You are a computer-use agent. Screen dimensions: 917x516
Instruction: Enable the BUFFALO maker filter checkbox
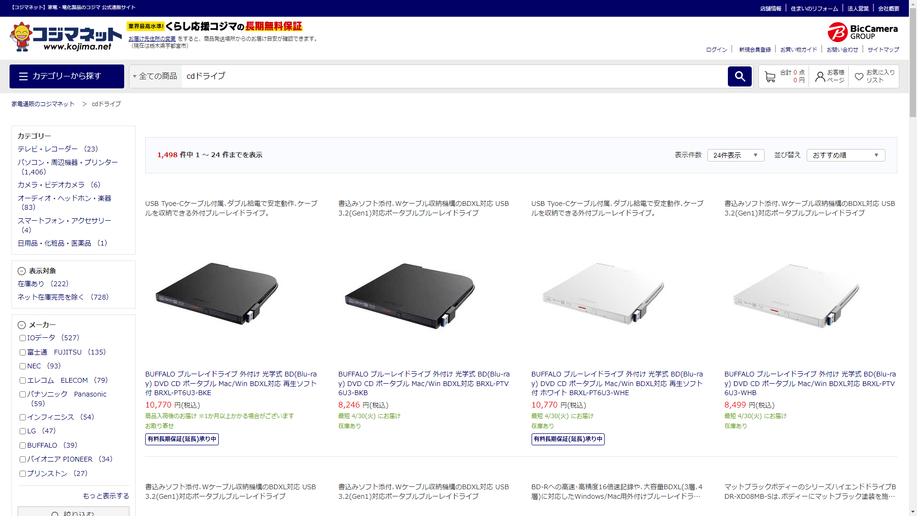point(22,446)
